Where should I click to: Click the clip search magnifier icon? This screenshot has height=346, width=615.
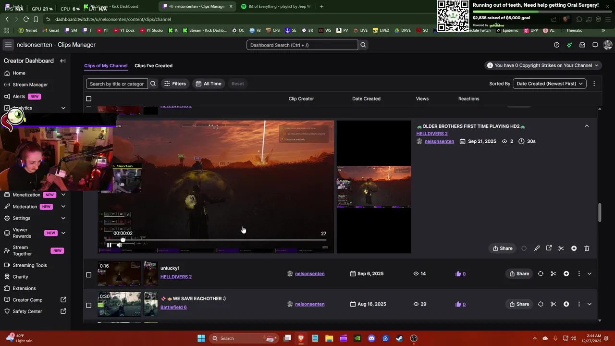click(153, 84)
